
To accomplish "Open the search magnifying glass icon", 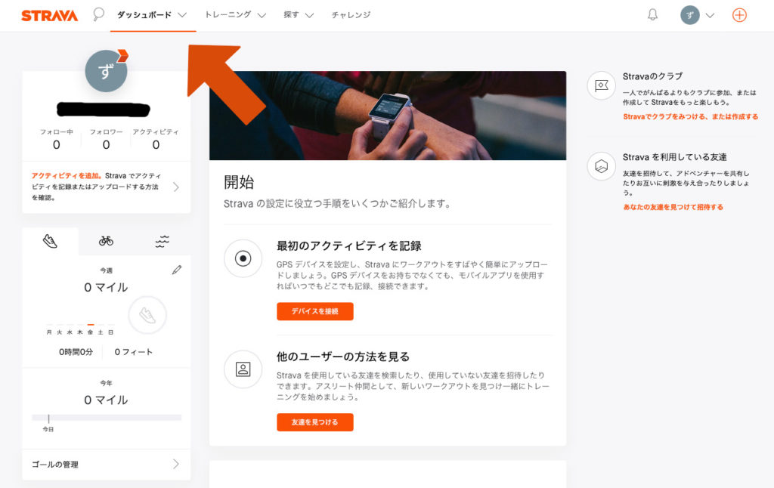I will pos(97,14).
